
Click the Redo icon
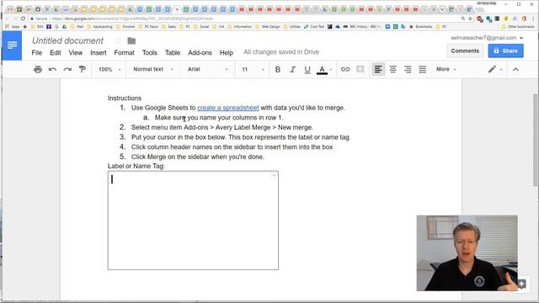pyautogui.click(x=67, y=69)
